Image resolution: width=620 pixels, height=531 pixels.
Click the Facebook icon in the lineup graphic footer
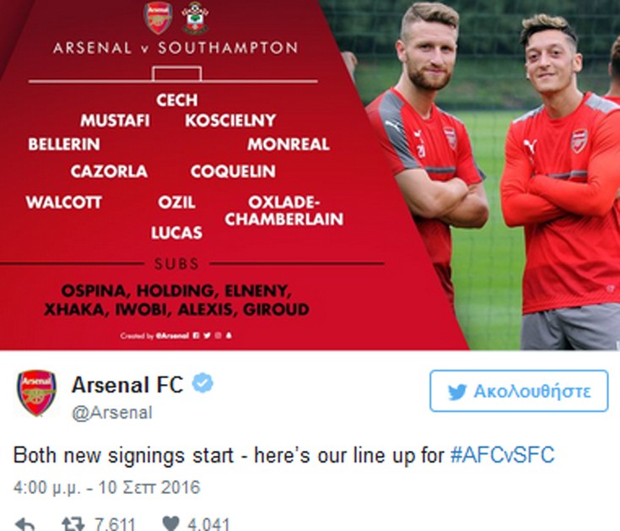(x=196, y=335)
